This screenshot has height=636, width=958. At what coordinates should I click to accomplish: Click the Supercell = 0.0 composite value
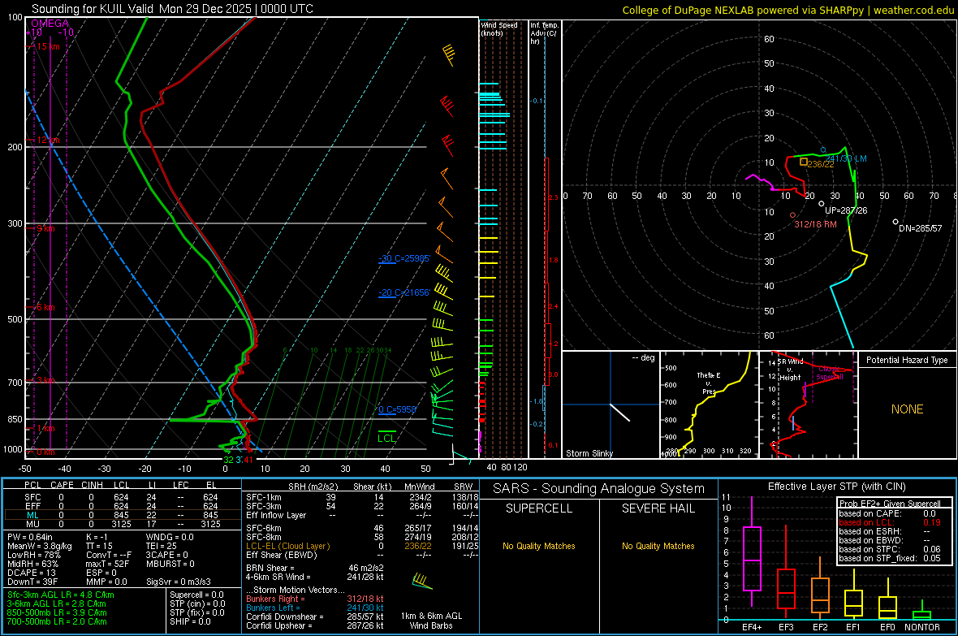click(x=196, y=595)
